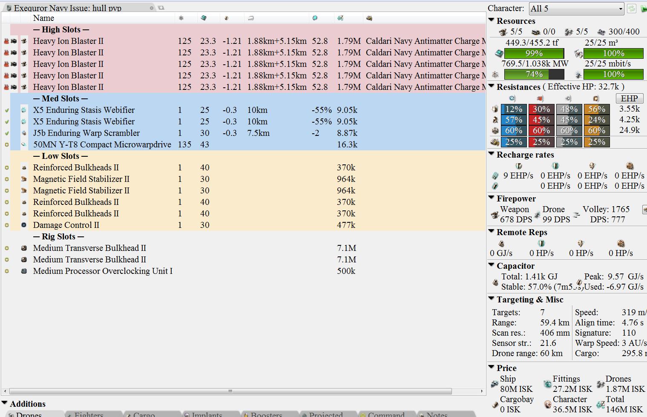Toggle state of the first Medium Transverse Bulkhead II
Viewport: 647px width, 417px height.
point(6,248)
